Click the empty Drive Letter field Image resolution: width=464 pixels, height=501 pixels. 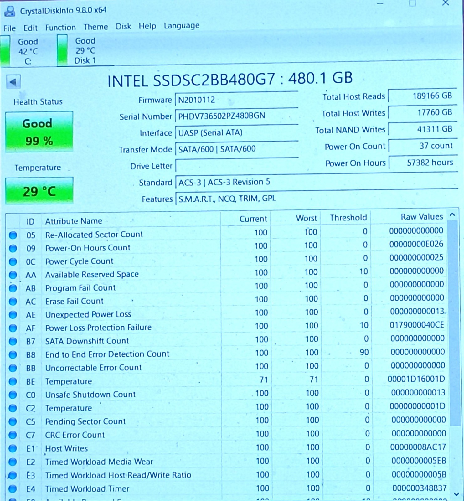pyautogui.click(x=236, y=165)
